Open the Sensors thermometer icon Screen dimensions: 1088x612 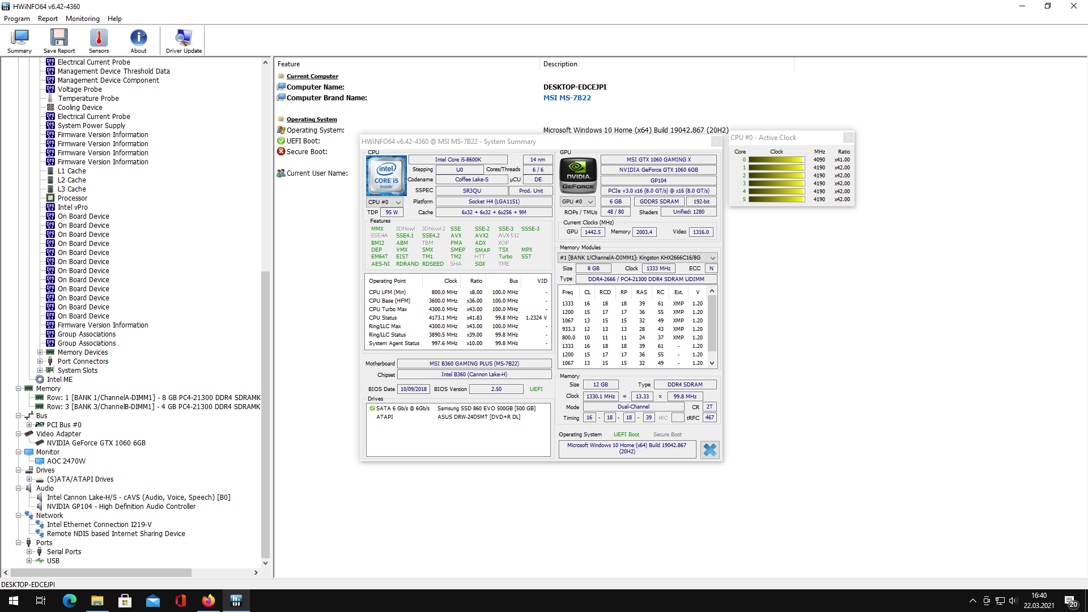[x=99, y=41]
